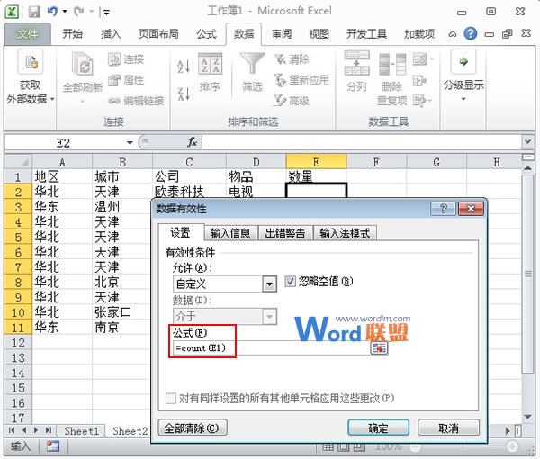Click the Edit Links icon
The width and height of the screenshot is (540, 459).
[114, 101]
